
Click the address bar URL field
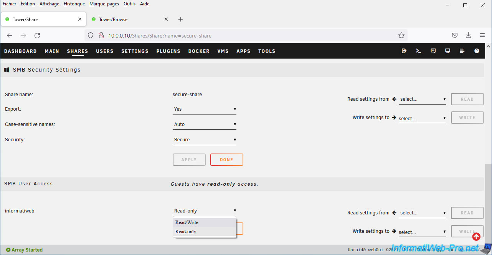coord(246,36)
